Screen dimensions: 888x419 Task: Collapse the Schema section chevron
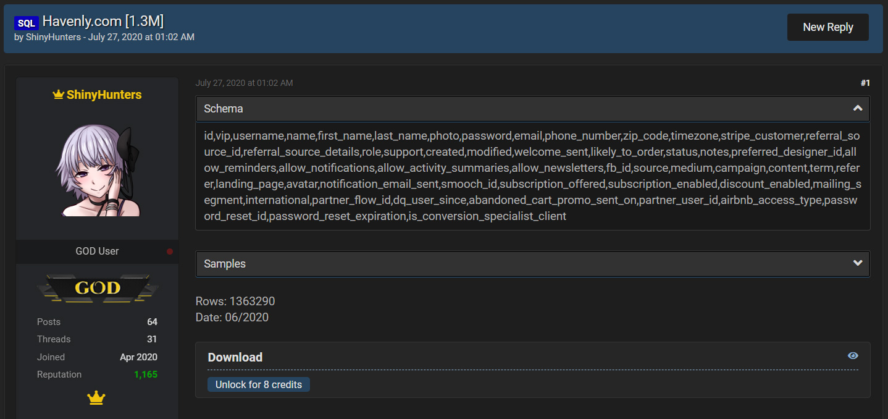[x=857, y=109]
